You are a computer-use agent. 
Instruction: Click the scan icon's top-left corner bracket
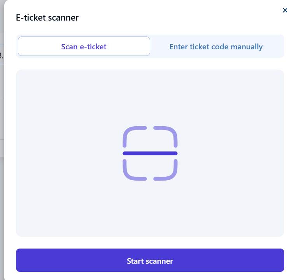click(x=129, y=133)
